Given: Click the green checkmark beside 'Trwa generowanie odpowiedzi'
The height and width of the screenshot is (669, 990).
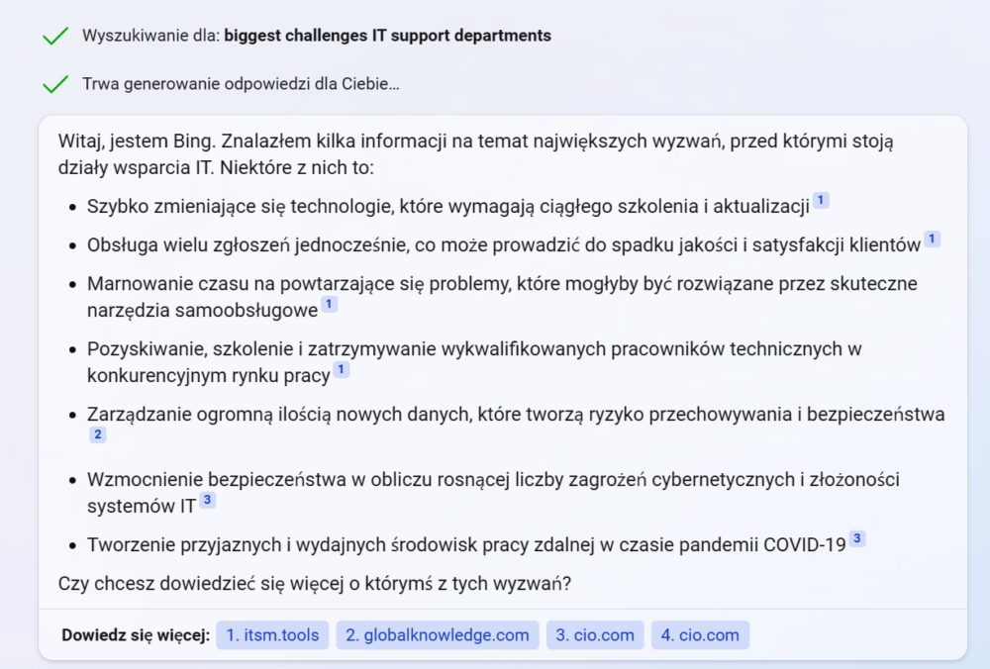Looking at the screenshot, I should tap(55, 84).
